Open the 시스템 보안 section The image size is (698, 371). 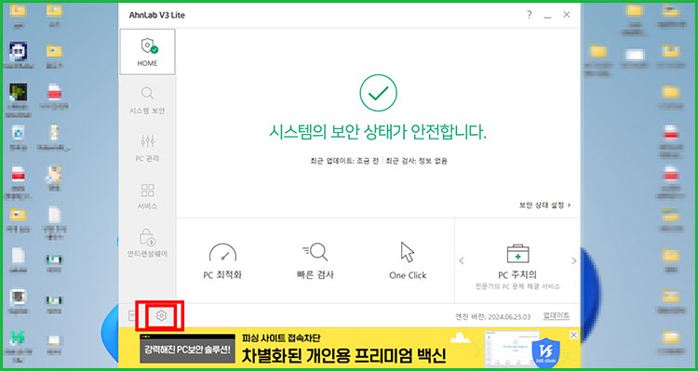pyautogui.click(x=147, y=99)
